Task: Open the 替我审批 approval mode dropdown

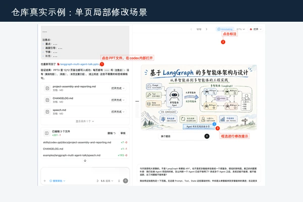Action: tap(58, 181)
